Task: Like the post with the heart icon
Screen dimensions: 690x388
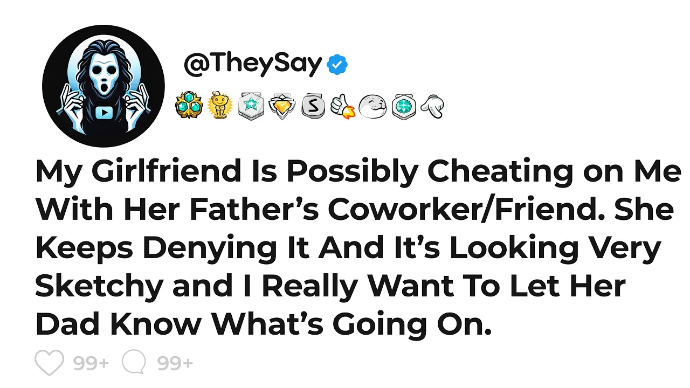Action: point(50,363)
